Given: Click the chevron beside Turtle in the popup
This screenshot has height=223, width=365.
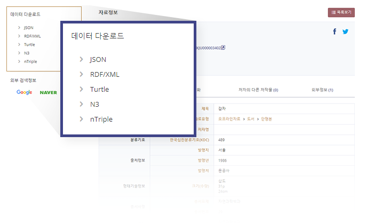Looking at the screenshot, I should tap(81, 89).
